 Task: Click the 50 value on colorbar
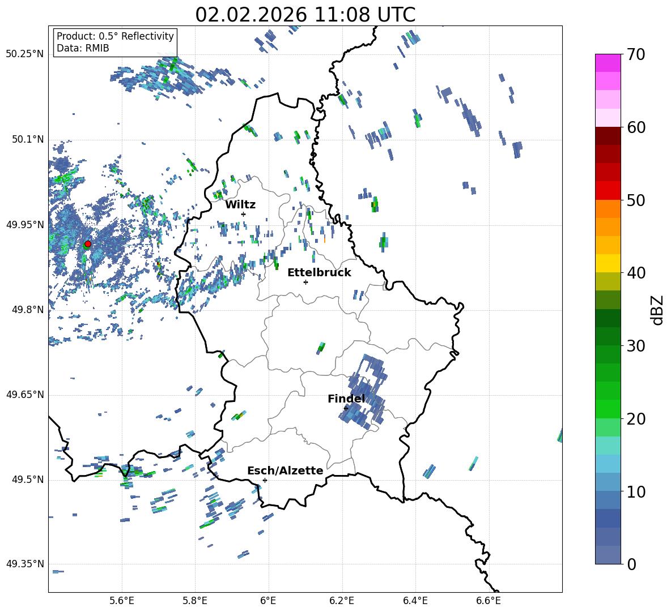pyautogui.click(x=636, y=200)
